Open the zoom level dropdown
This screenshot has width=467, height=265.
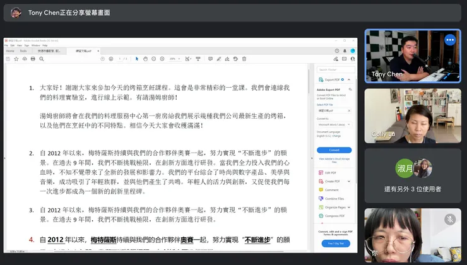pos(175,59)
